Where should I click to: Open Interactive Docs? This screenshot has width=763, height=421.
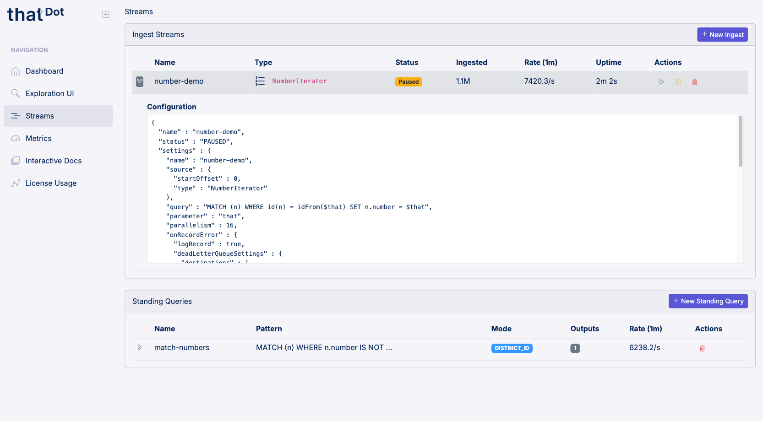pyautogui.click(x=58, y=161)
